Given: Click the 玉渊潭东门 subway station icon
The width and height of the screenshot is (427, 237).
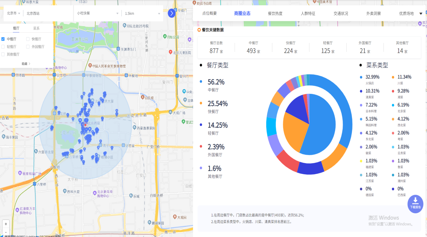Looking at the screenshot, I should click(x=118, y=49).
